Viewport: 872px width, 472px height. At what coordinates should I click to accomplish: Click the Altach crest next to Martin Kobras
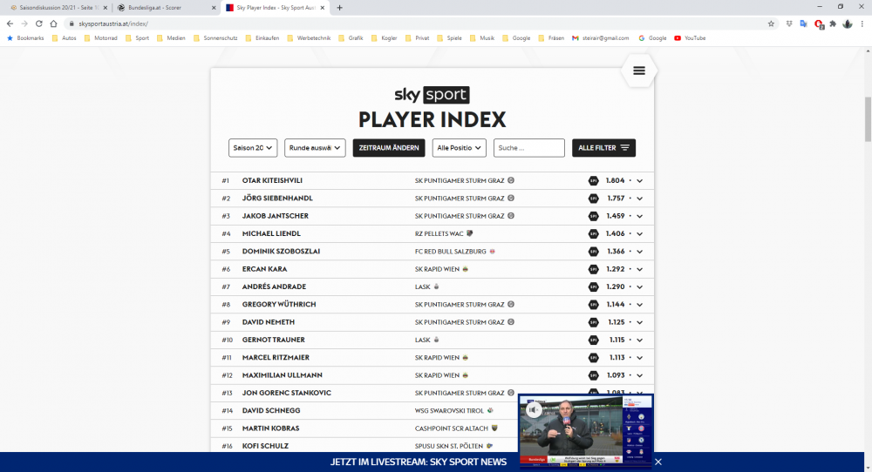(495, 428)
